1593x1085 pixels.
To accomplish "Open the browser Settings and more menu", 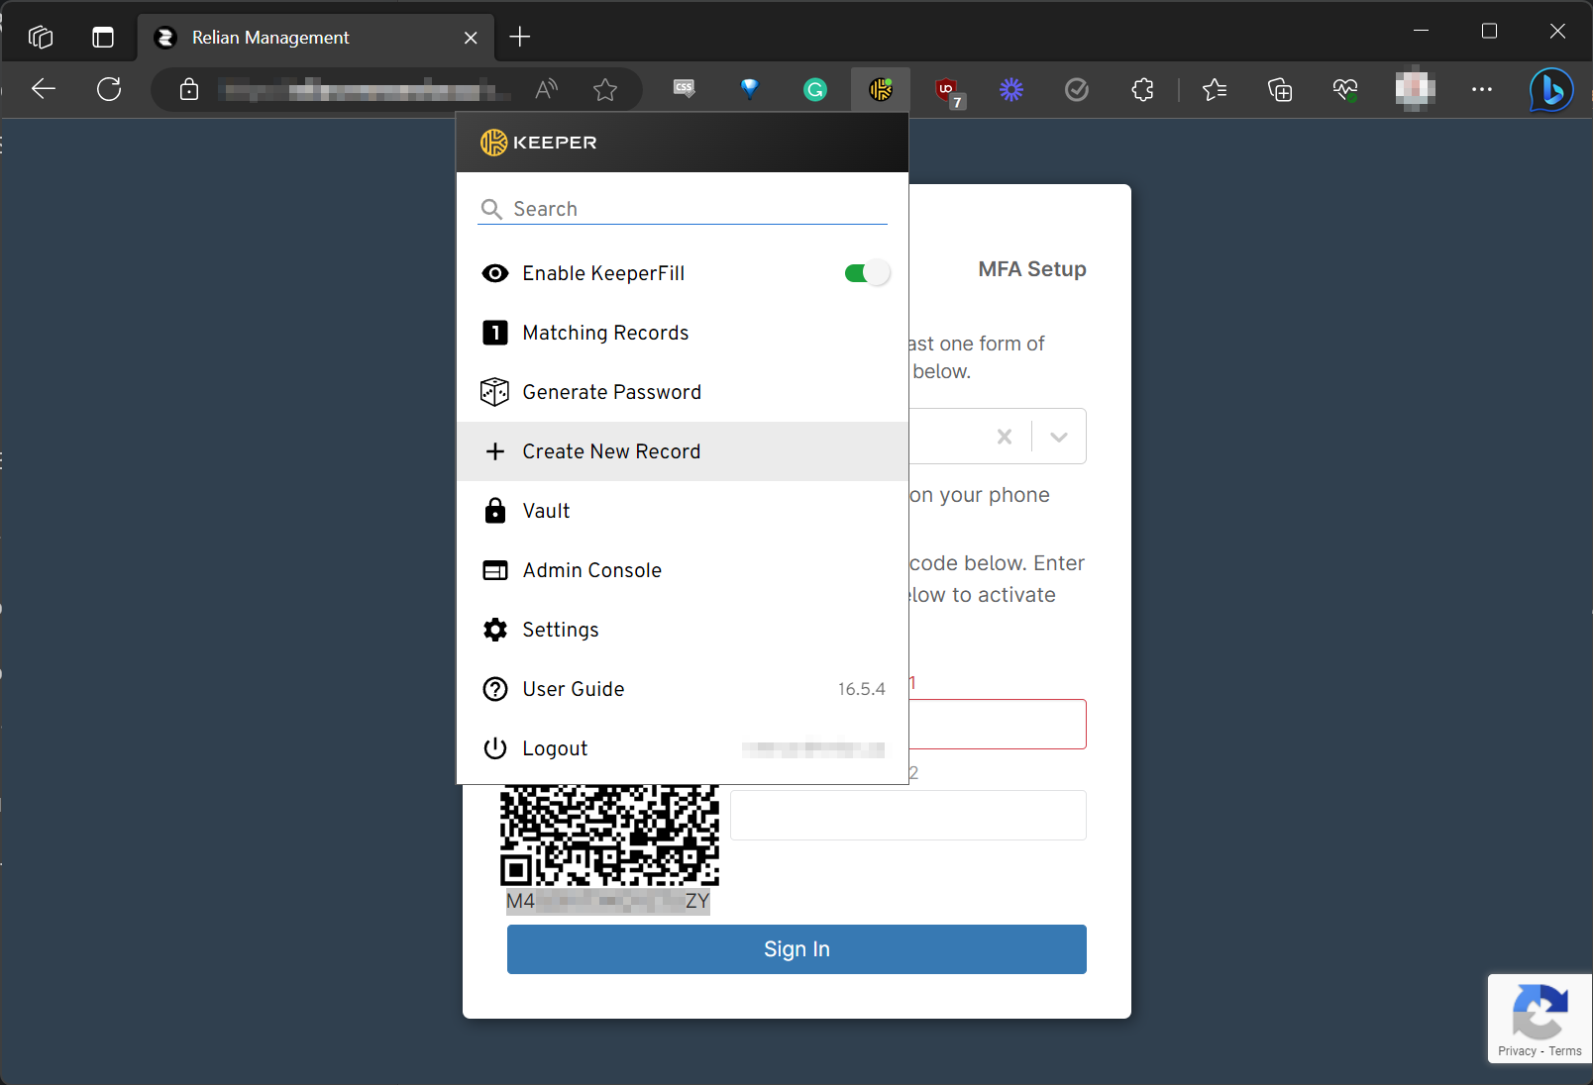I will [1482, 89].
